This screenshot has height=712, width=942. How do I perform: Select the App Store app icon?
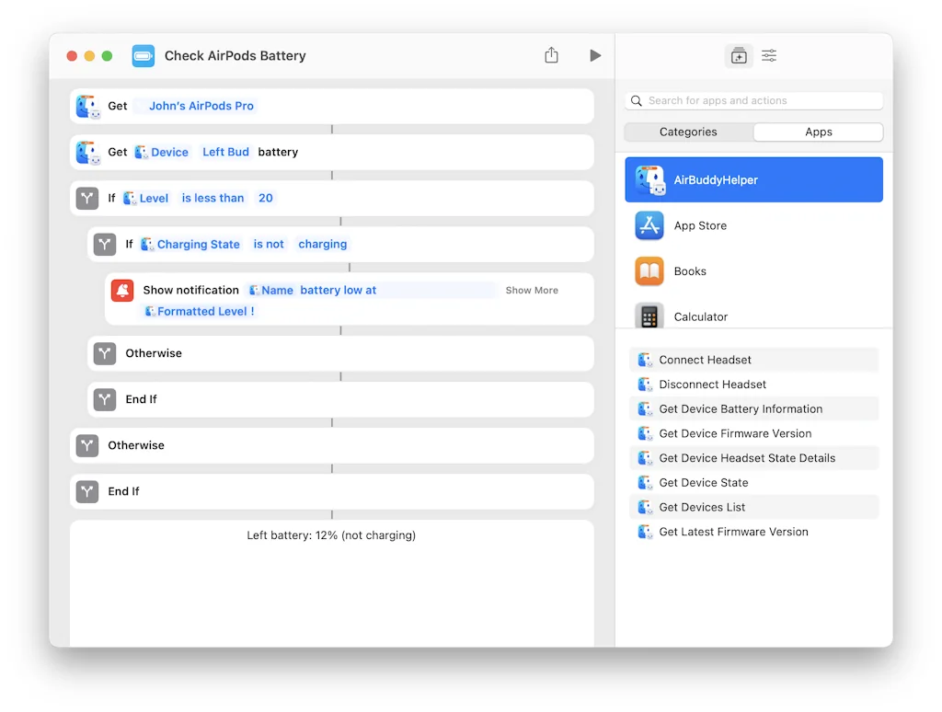pyautogui.click(x=649, y=225)
